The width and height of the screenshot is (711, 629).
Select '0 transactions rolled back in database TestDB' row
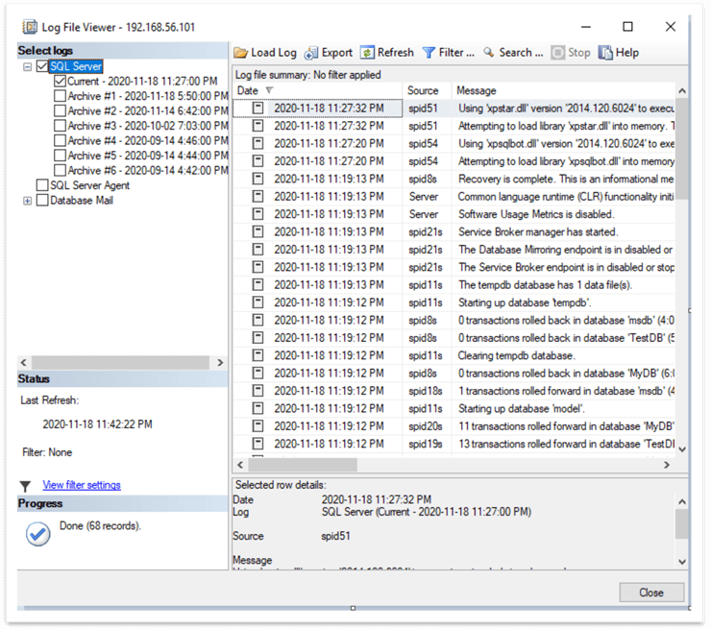pos(454,338)
